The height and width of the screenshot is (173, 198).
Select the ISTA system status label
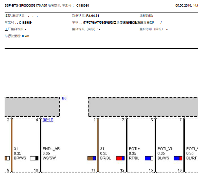tap(15, 16)
